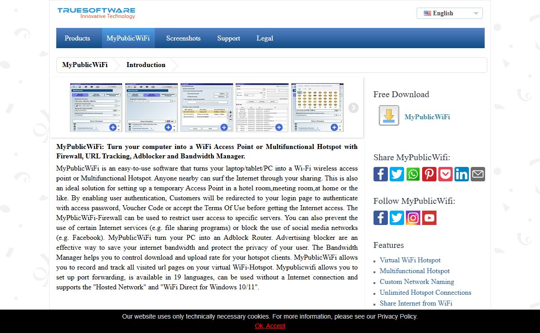The height and width of the screenshot is (333, 540).
Task: Enlarge fourth screenshot via its plus icon
Action: (x=279, y=127)
